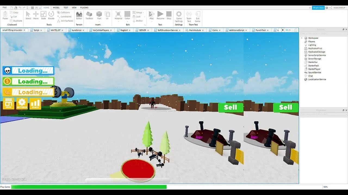The image size is (348, 195).
Task: Toggle UI visibility eye icon
Action: pos(289,30)
